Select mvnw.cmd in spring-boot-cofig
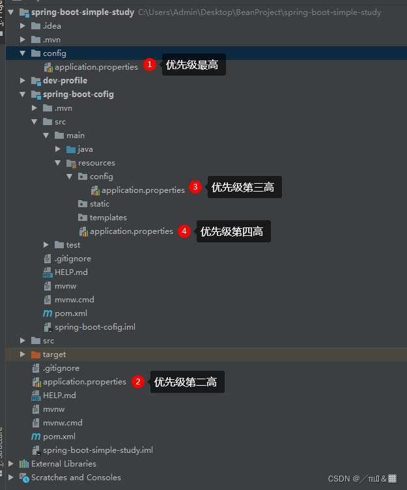Screen dimensions: 407x490 (74, 300)
